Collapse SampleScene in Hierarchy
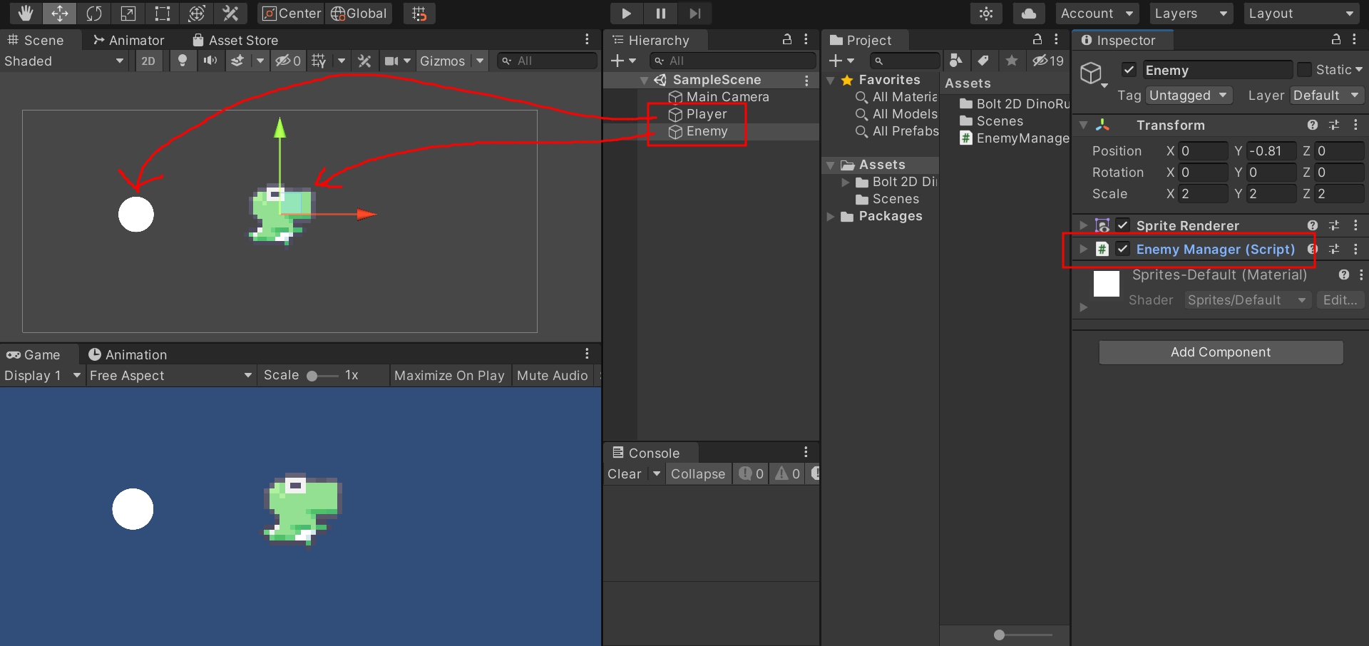Image resolution: width=1369 pixels, height=646 pixels. pos(645,80)
